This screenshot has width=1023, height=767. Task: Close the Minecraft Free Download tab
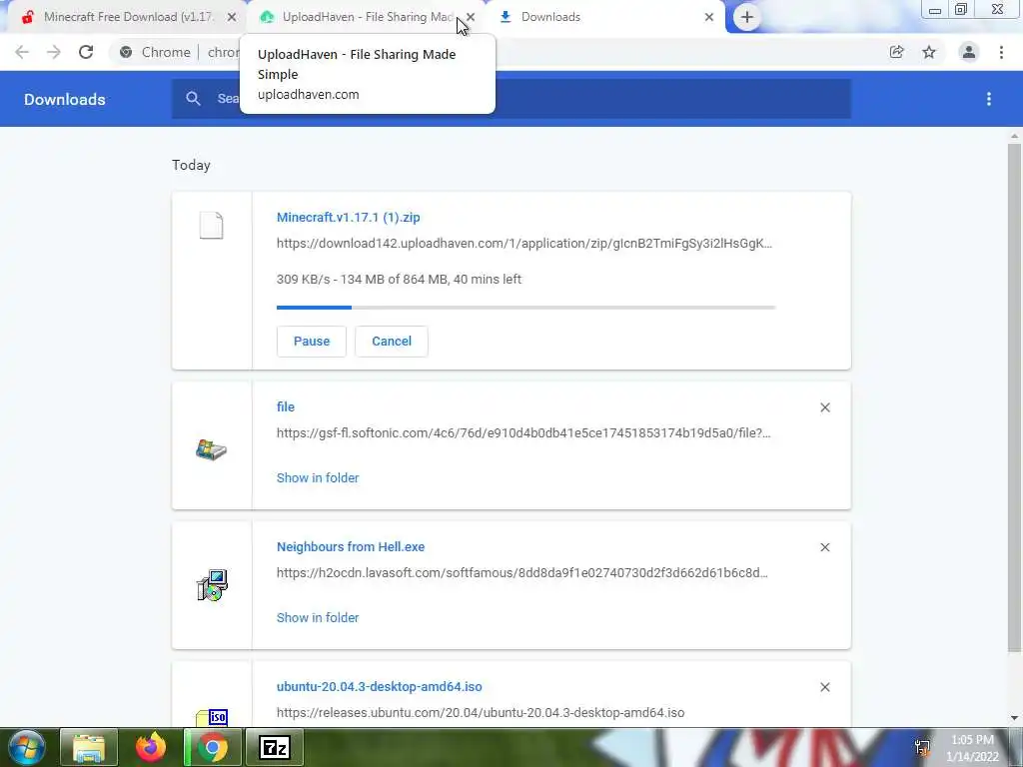tap(232, 17)
